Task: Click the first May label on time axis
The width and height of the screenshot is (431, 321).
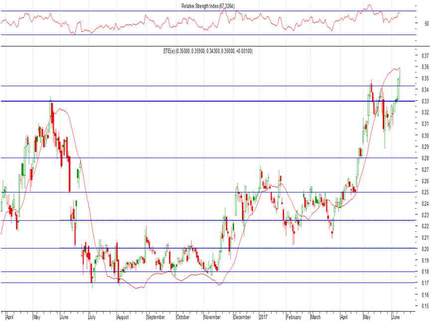Action: pos(36,317)
